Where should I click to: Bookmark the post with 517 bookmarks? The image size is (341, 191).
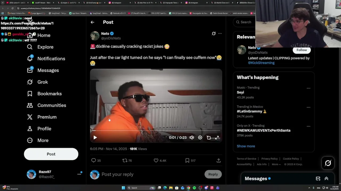(x=187, y=160)
